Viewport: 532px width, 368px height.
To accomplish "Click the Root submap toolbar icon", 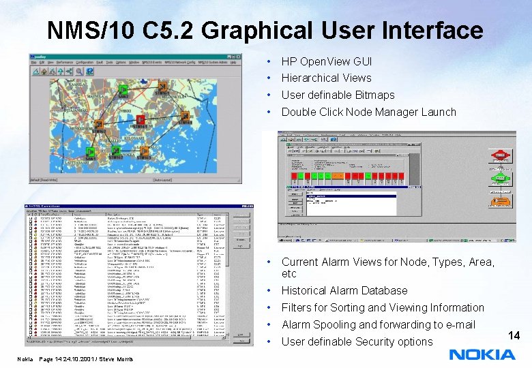I will [x=53, y=72].
